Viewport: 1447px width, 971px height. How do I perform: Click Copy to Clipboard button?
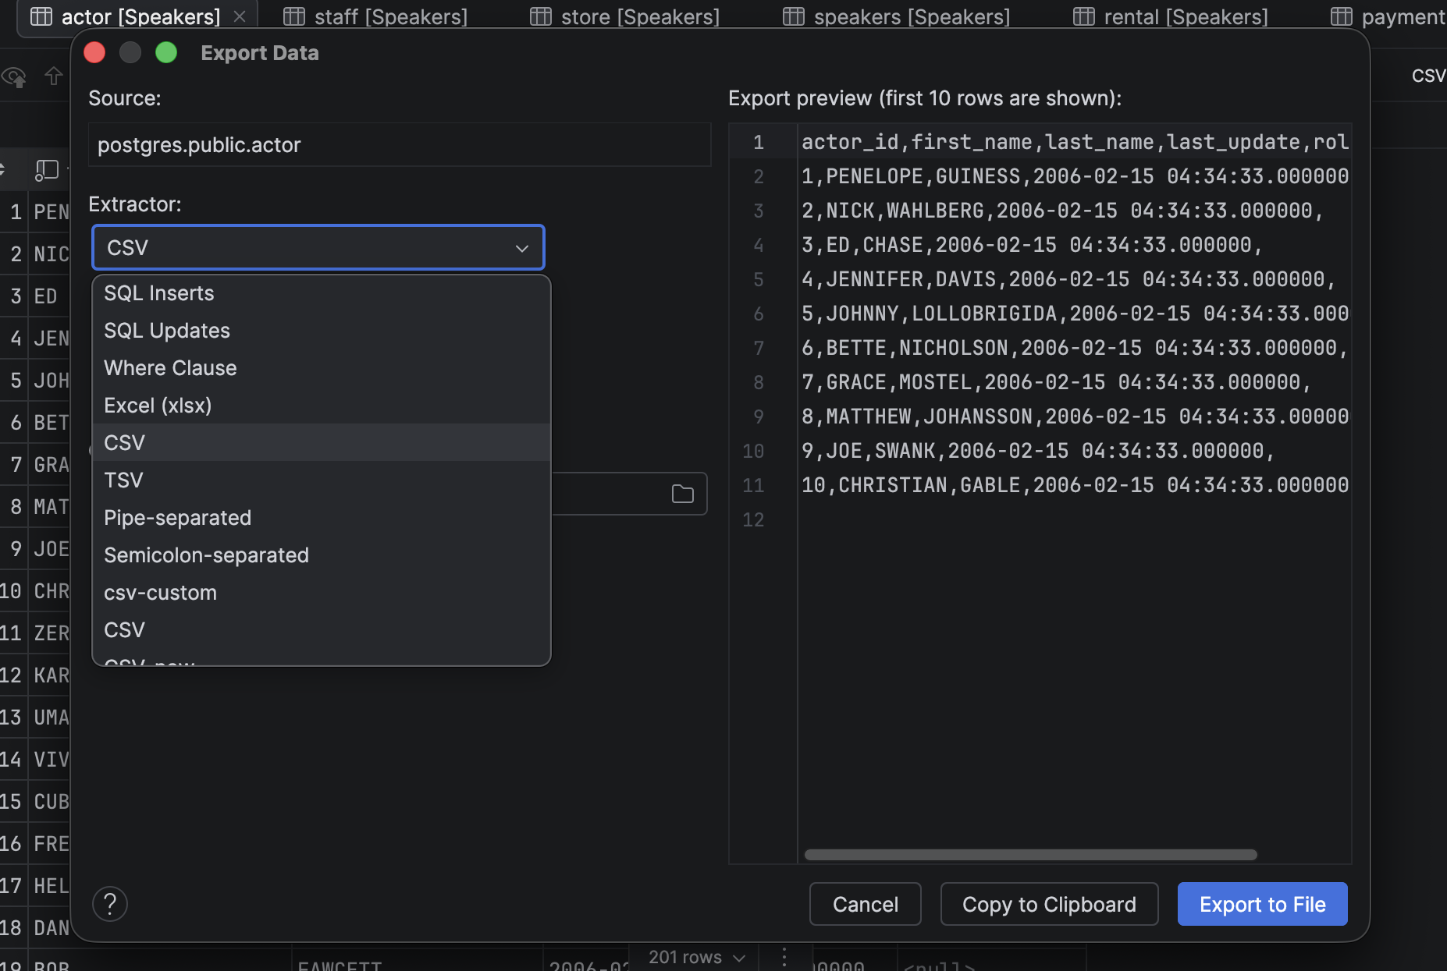pos(1049,904)
